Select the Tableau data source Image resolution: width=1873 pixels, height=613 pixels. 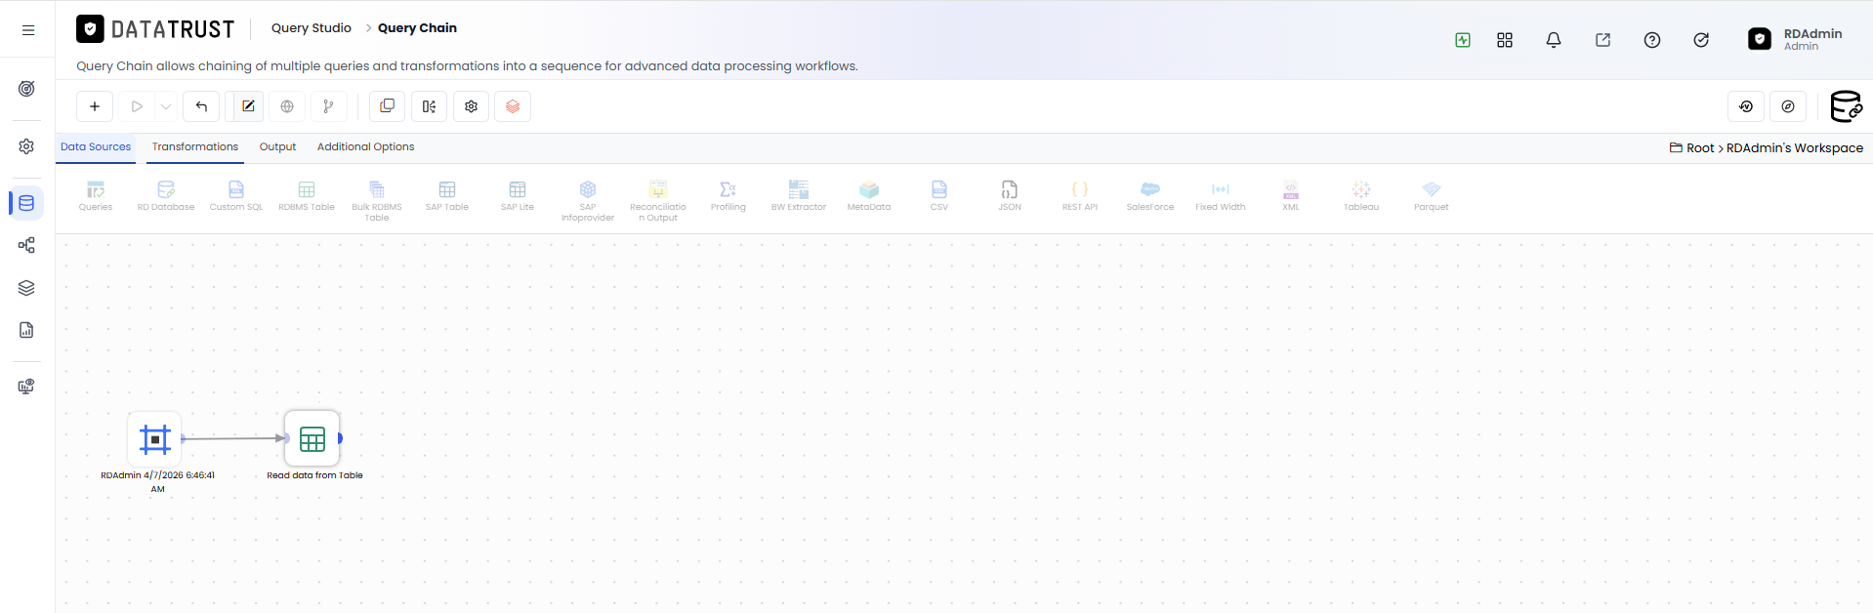click(x=1361, y=195)
